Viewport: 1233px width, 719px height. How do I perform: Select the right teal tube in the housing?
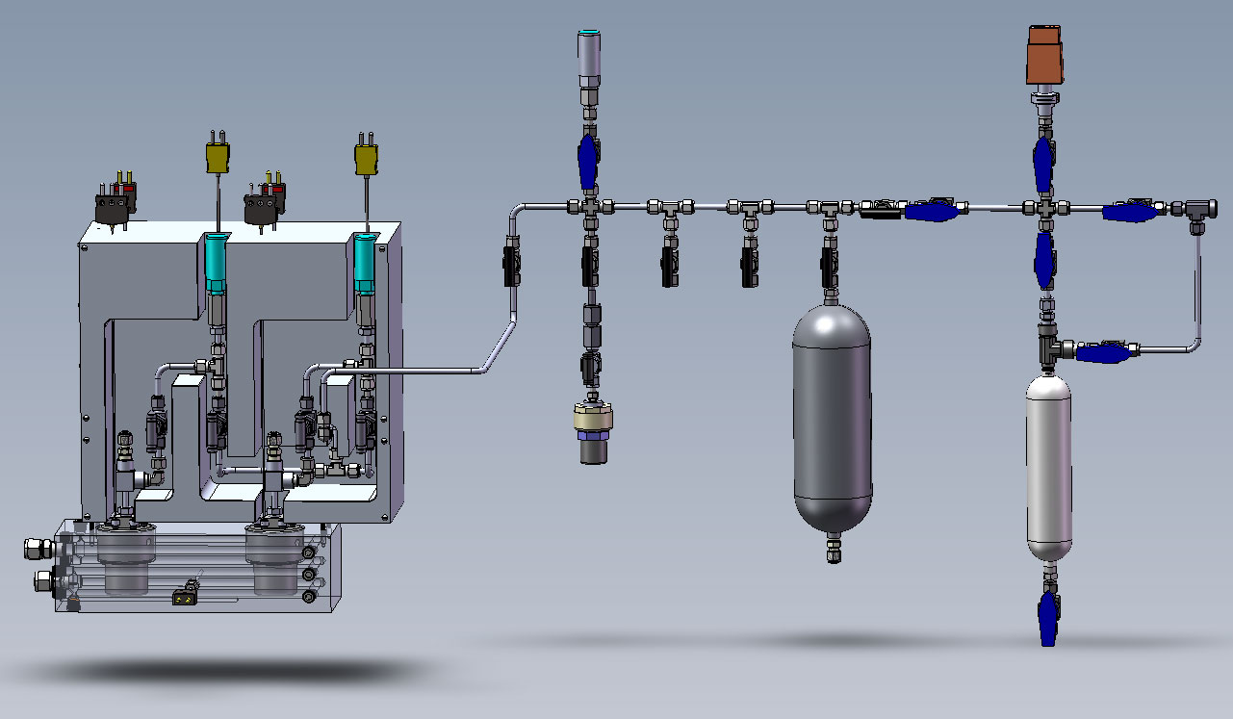click(365, 264)
